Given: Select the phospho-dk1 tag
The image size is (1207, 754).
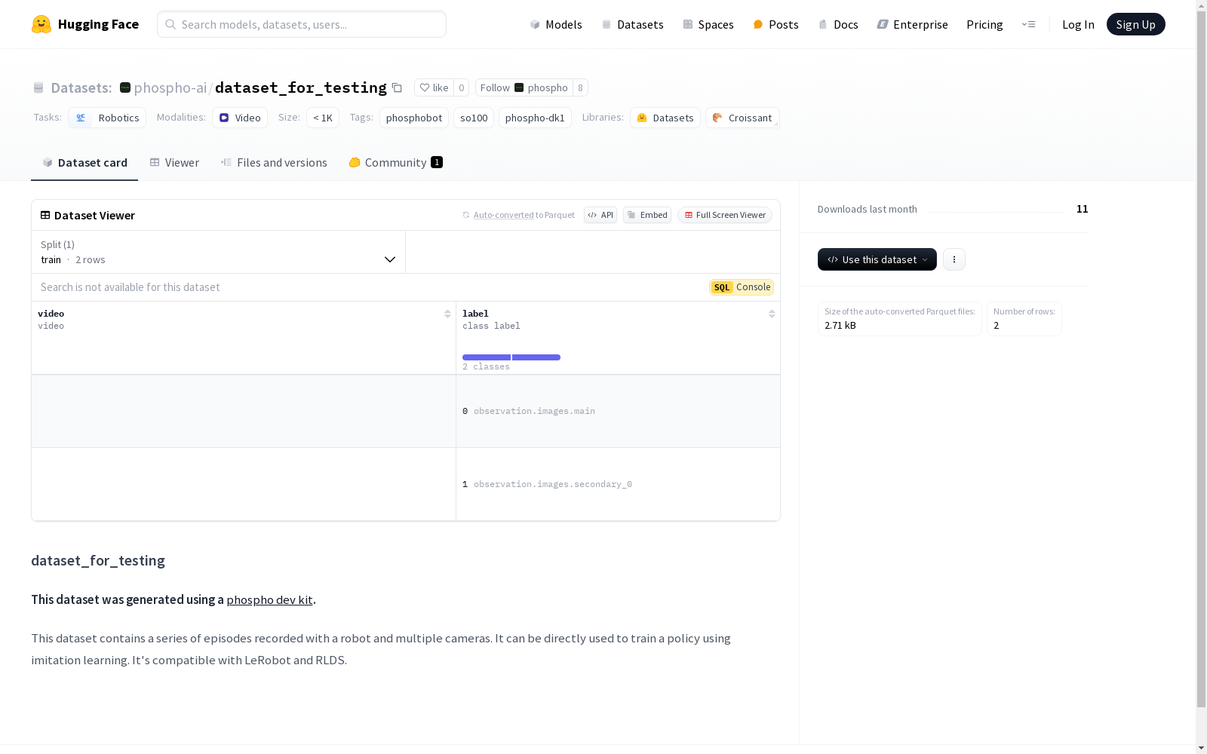Looking at the screenshot, I should pyautogui.click(x=535, y=118).
